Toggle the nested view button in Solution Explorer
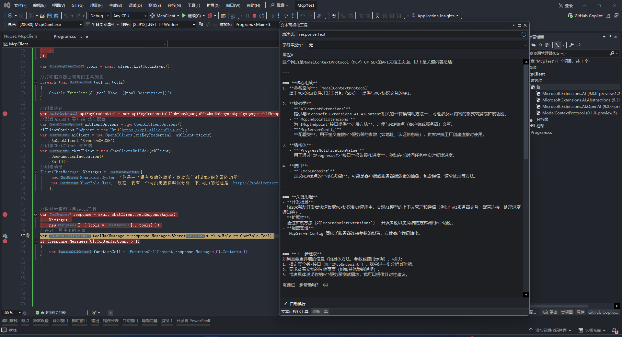Image resolution: width=622 pixels, height=337 pixels. pos(558,45)
